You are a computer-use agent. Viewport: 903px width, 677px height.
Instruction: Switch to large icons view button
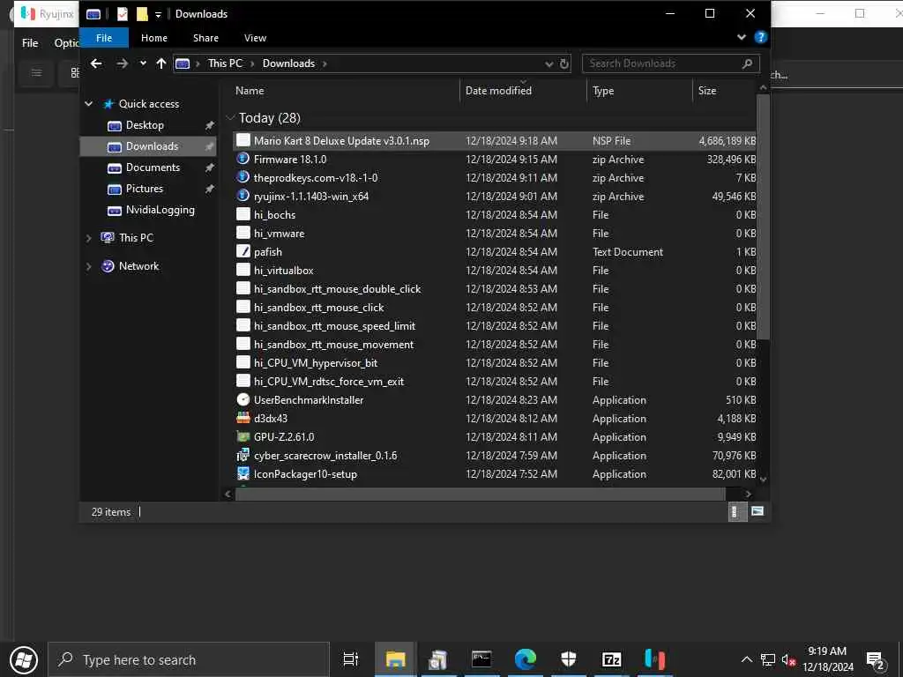[x=757, y=511]
